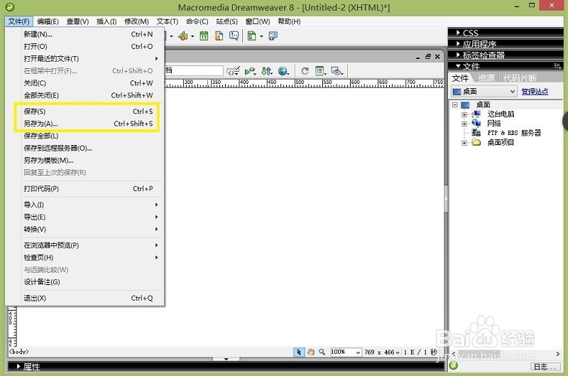Expand the 网络 tree node
568x376 pixels.
pos(464,124)
